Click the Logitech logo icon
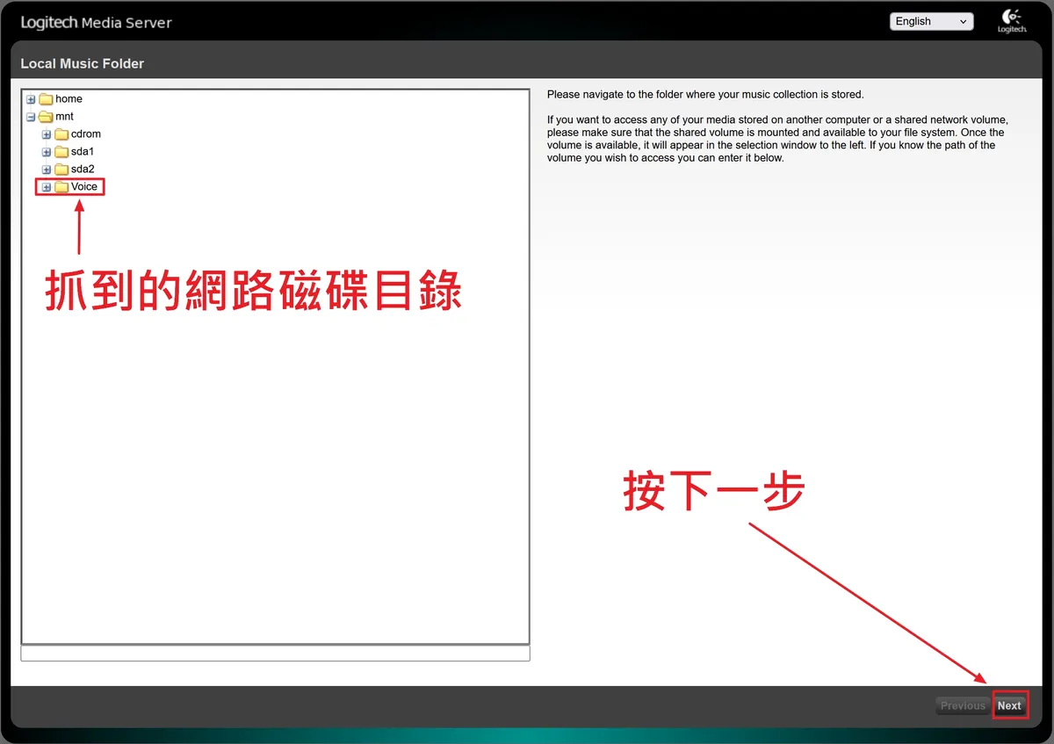Screen dimensions: 1054x744 coord(1012,21)
